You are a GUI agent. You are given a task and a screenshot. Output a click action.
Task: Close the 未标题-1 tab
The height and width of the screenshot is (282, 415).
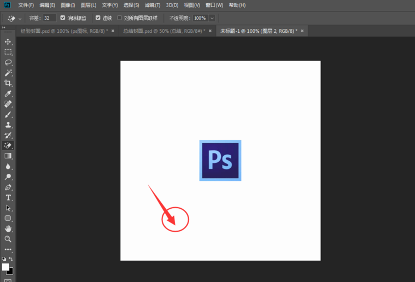(x=302, y=31)
